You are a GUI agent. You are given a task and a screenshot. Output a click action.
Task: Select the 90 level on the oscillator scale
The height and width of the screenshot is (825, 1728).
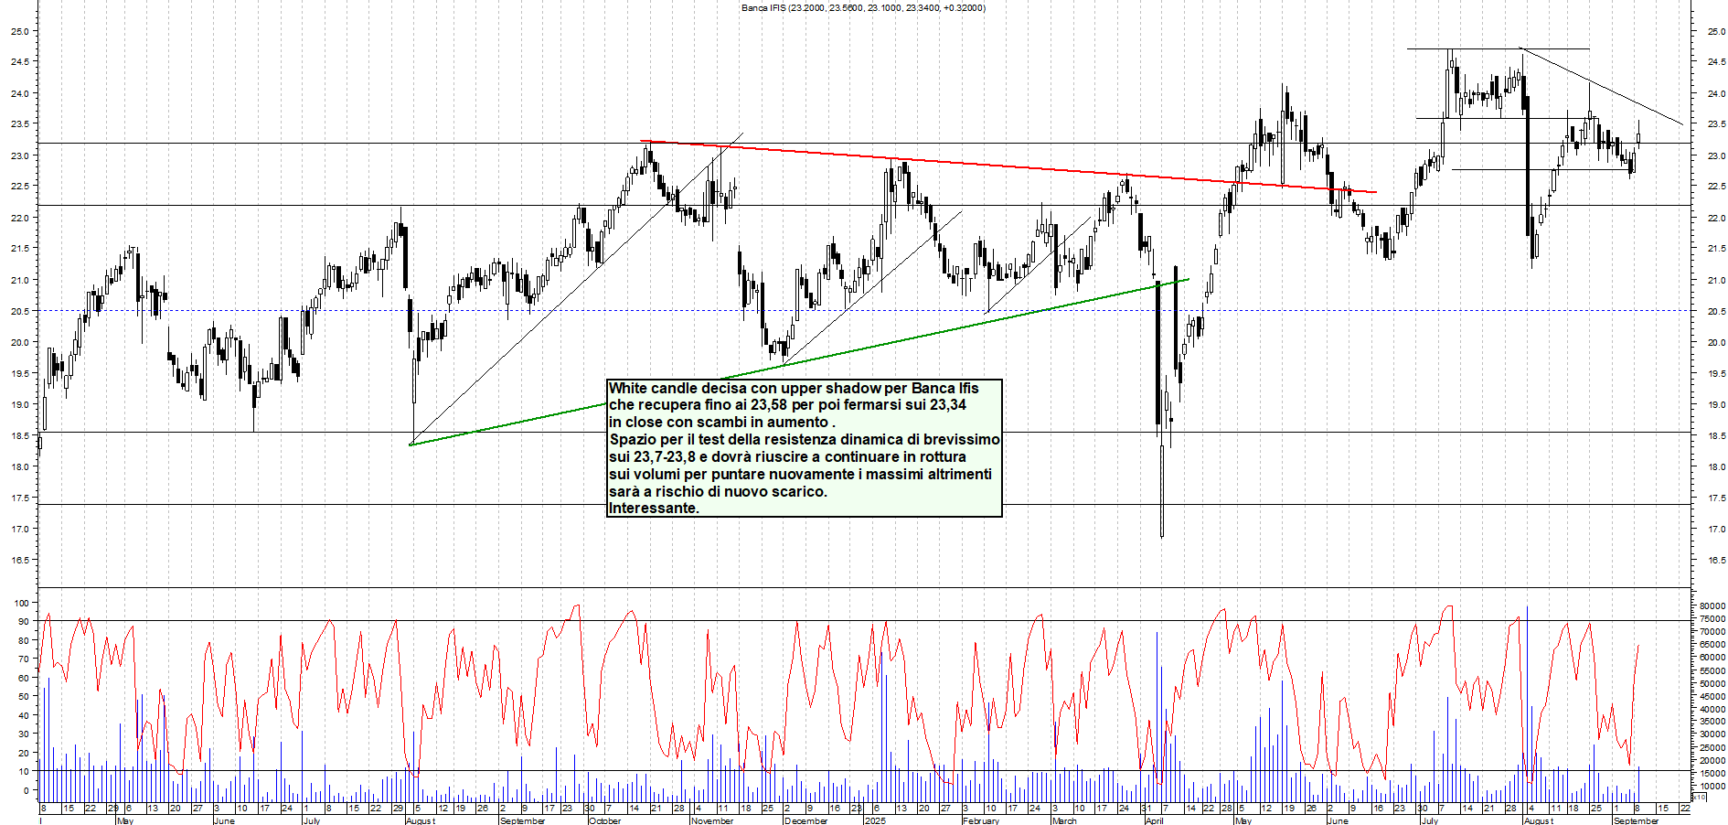click(23, 622)
